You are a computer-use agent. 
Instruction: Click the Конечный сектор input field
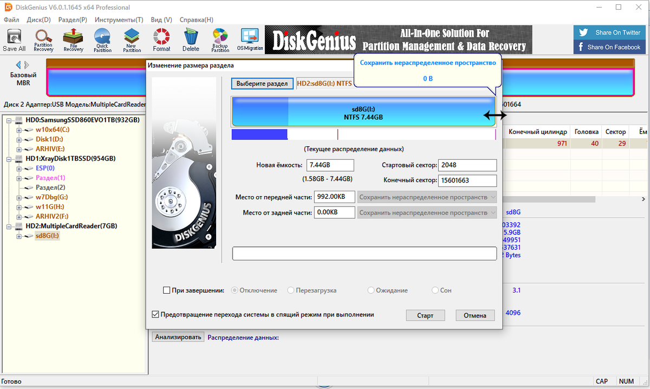click(468, 180)
